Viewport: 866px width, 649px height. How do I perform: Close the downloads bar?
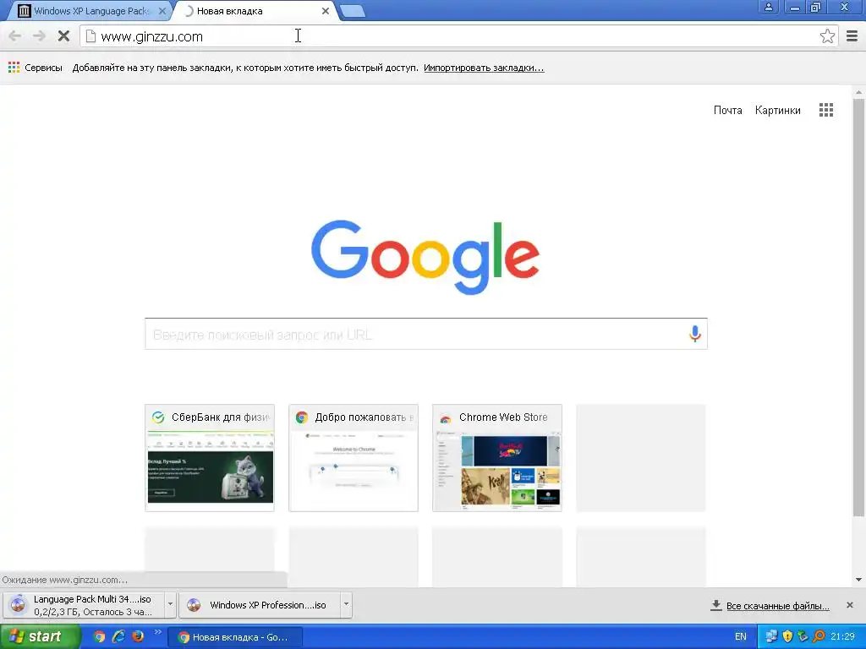(x=849, y=605)
